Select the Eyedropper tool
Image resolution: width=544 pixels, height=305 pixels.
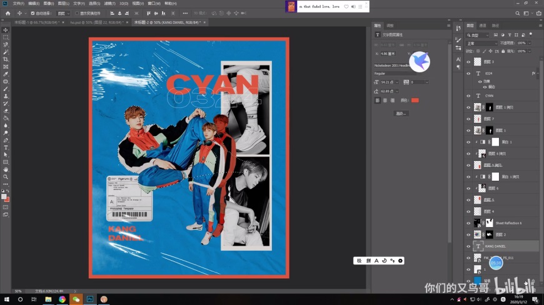pos(6,74)
